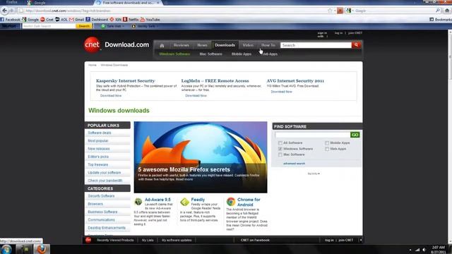Open AVG Internet Security 2011 link

[295, 80]
